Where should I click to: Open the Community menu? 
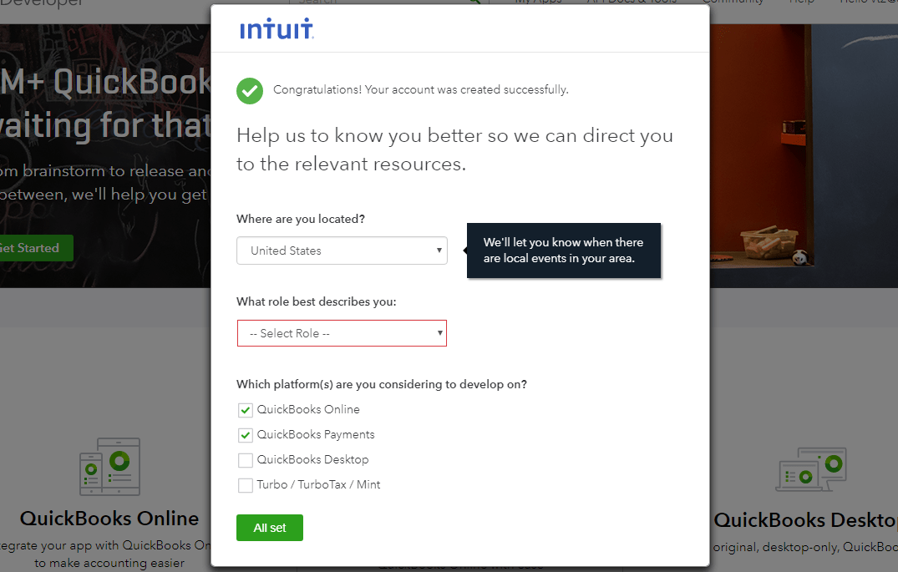733,3
